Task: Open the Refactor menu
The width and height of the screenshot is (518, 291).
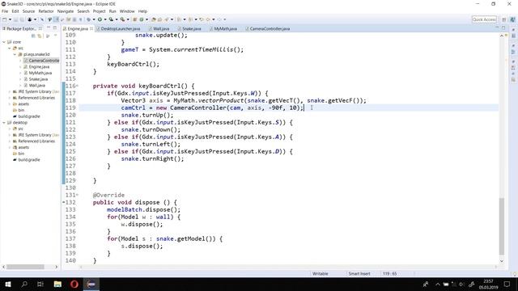Action: (x=46, y=11)
